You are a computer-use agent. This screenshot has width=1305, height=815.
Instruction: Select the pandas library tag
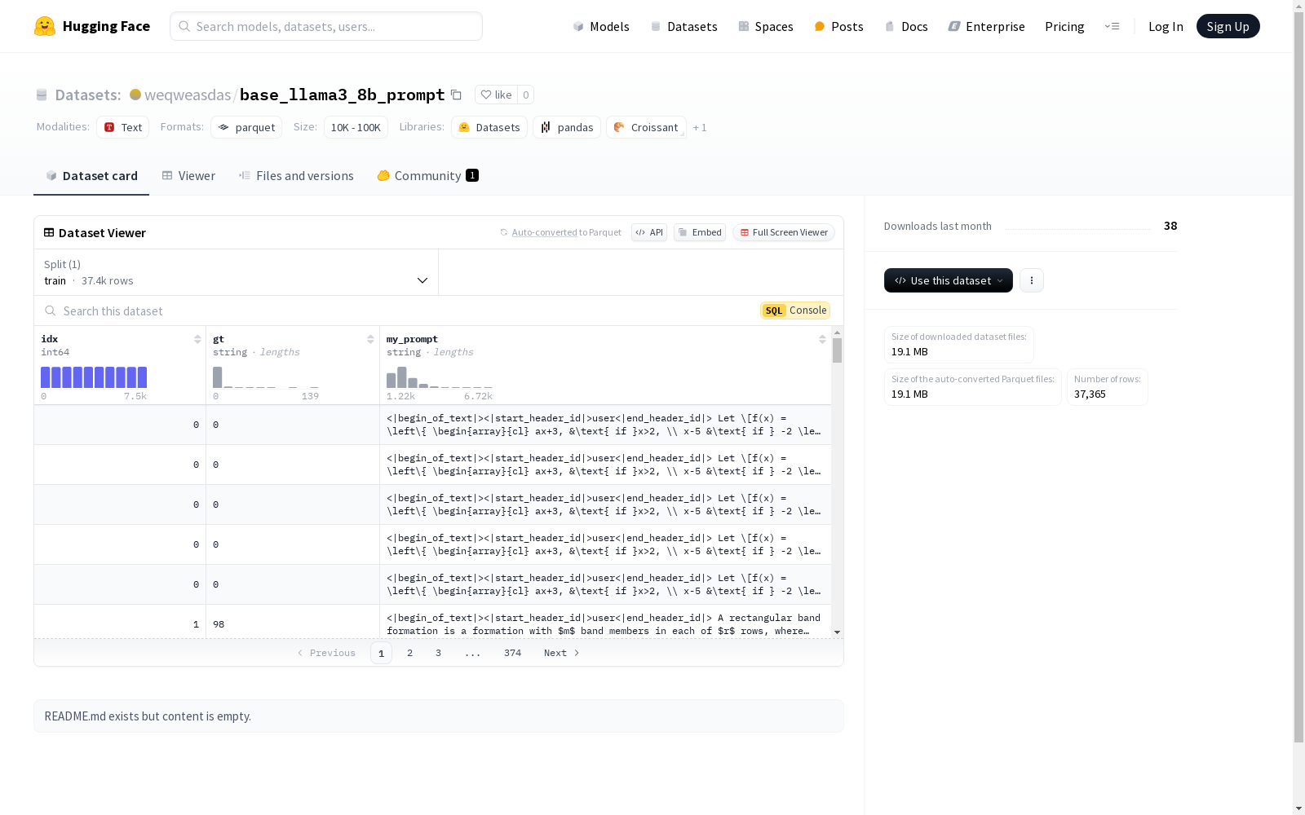pos(567,127)
